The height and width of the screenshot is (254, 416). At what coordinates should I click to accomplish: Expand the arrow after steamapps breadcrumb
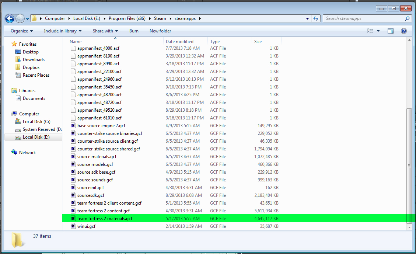(200, 18)
